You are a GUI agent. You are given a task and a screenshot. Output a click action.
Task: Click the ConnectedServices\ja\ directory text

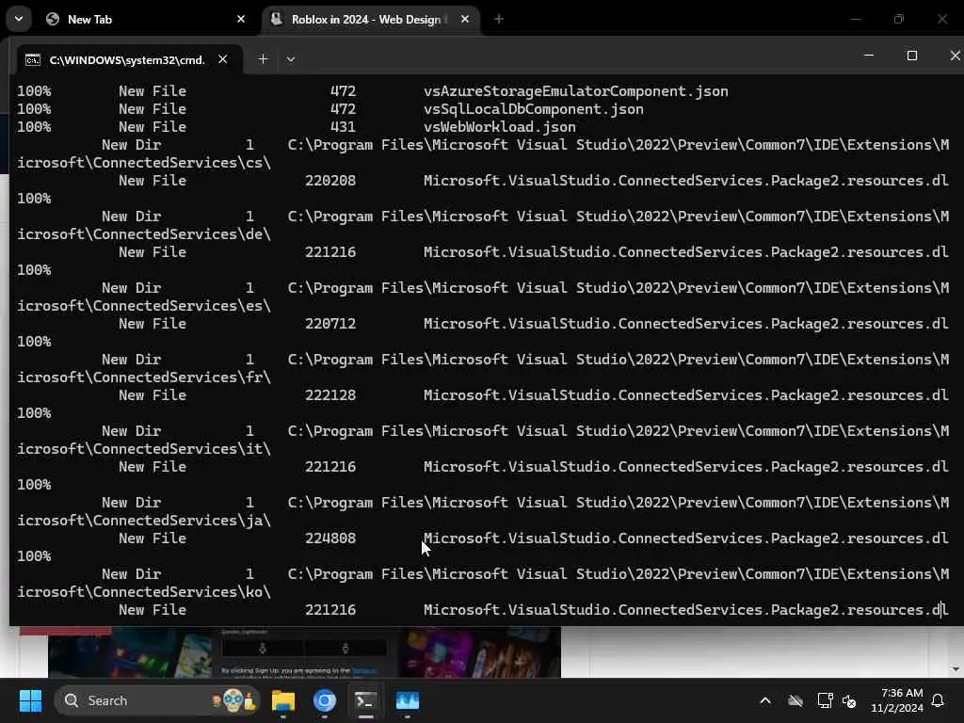click(x=144, y=520)
